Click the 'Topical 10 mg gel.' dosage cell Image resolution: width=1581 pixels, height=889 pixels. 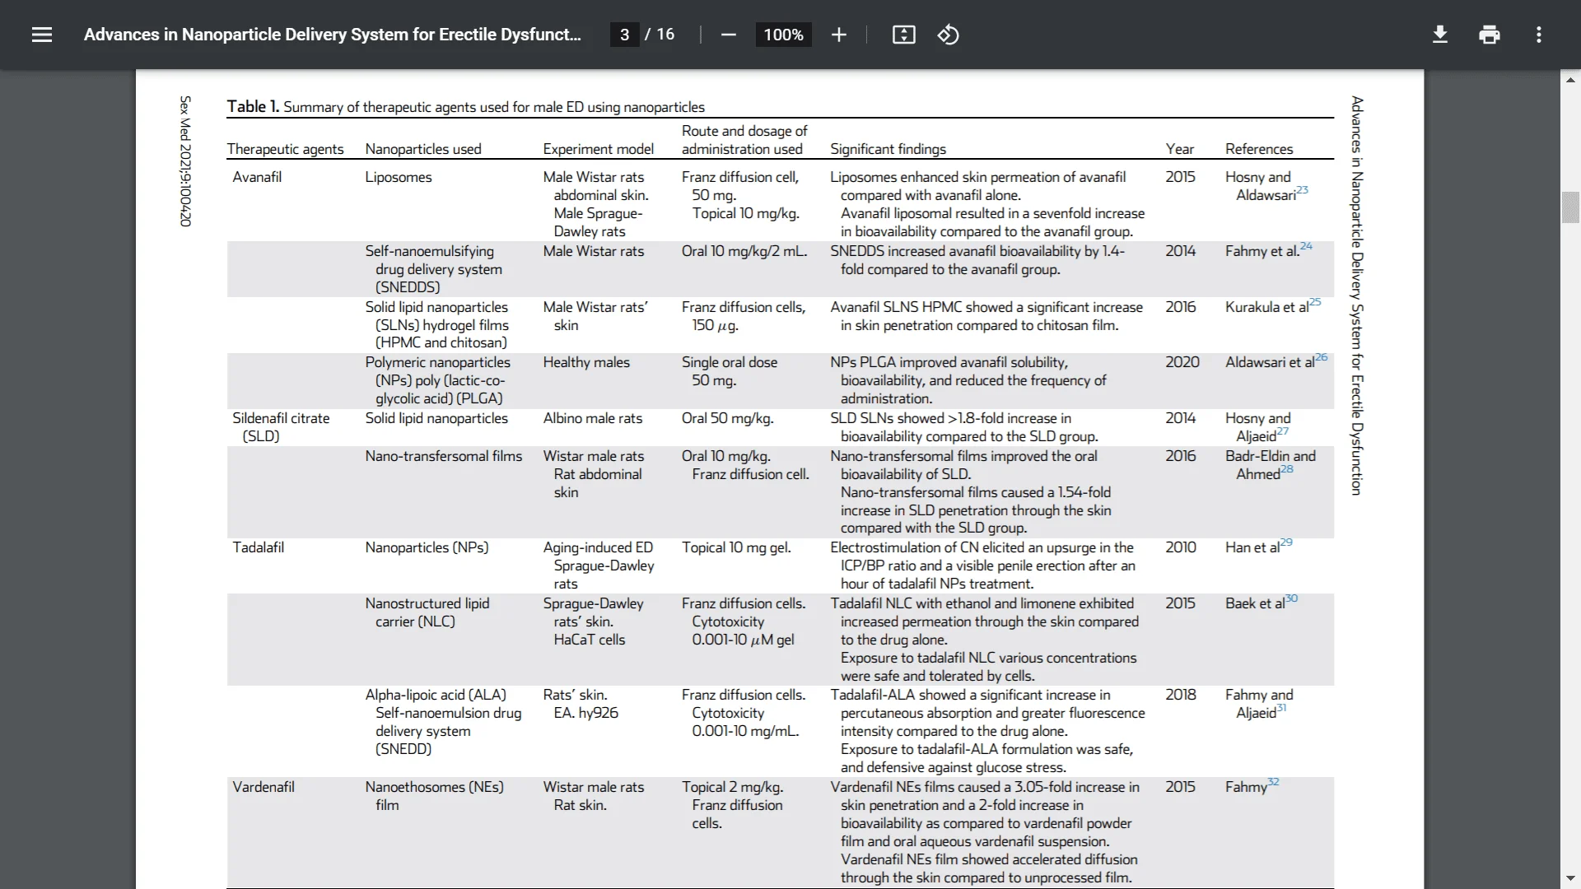pos(736,547)
